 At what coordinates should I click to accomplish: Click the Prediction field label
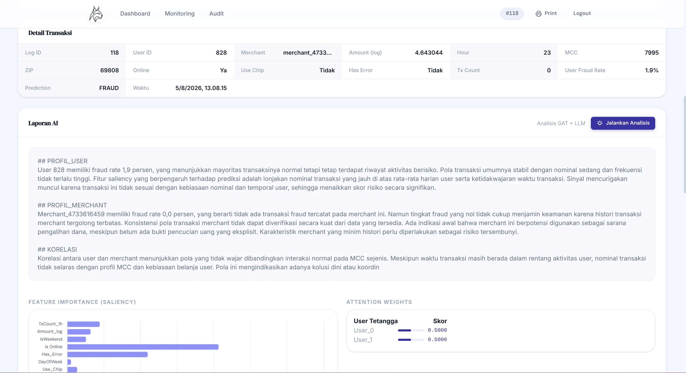pyautogui.click(x=38, y=88)
